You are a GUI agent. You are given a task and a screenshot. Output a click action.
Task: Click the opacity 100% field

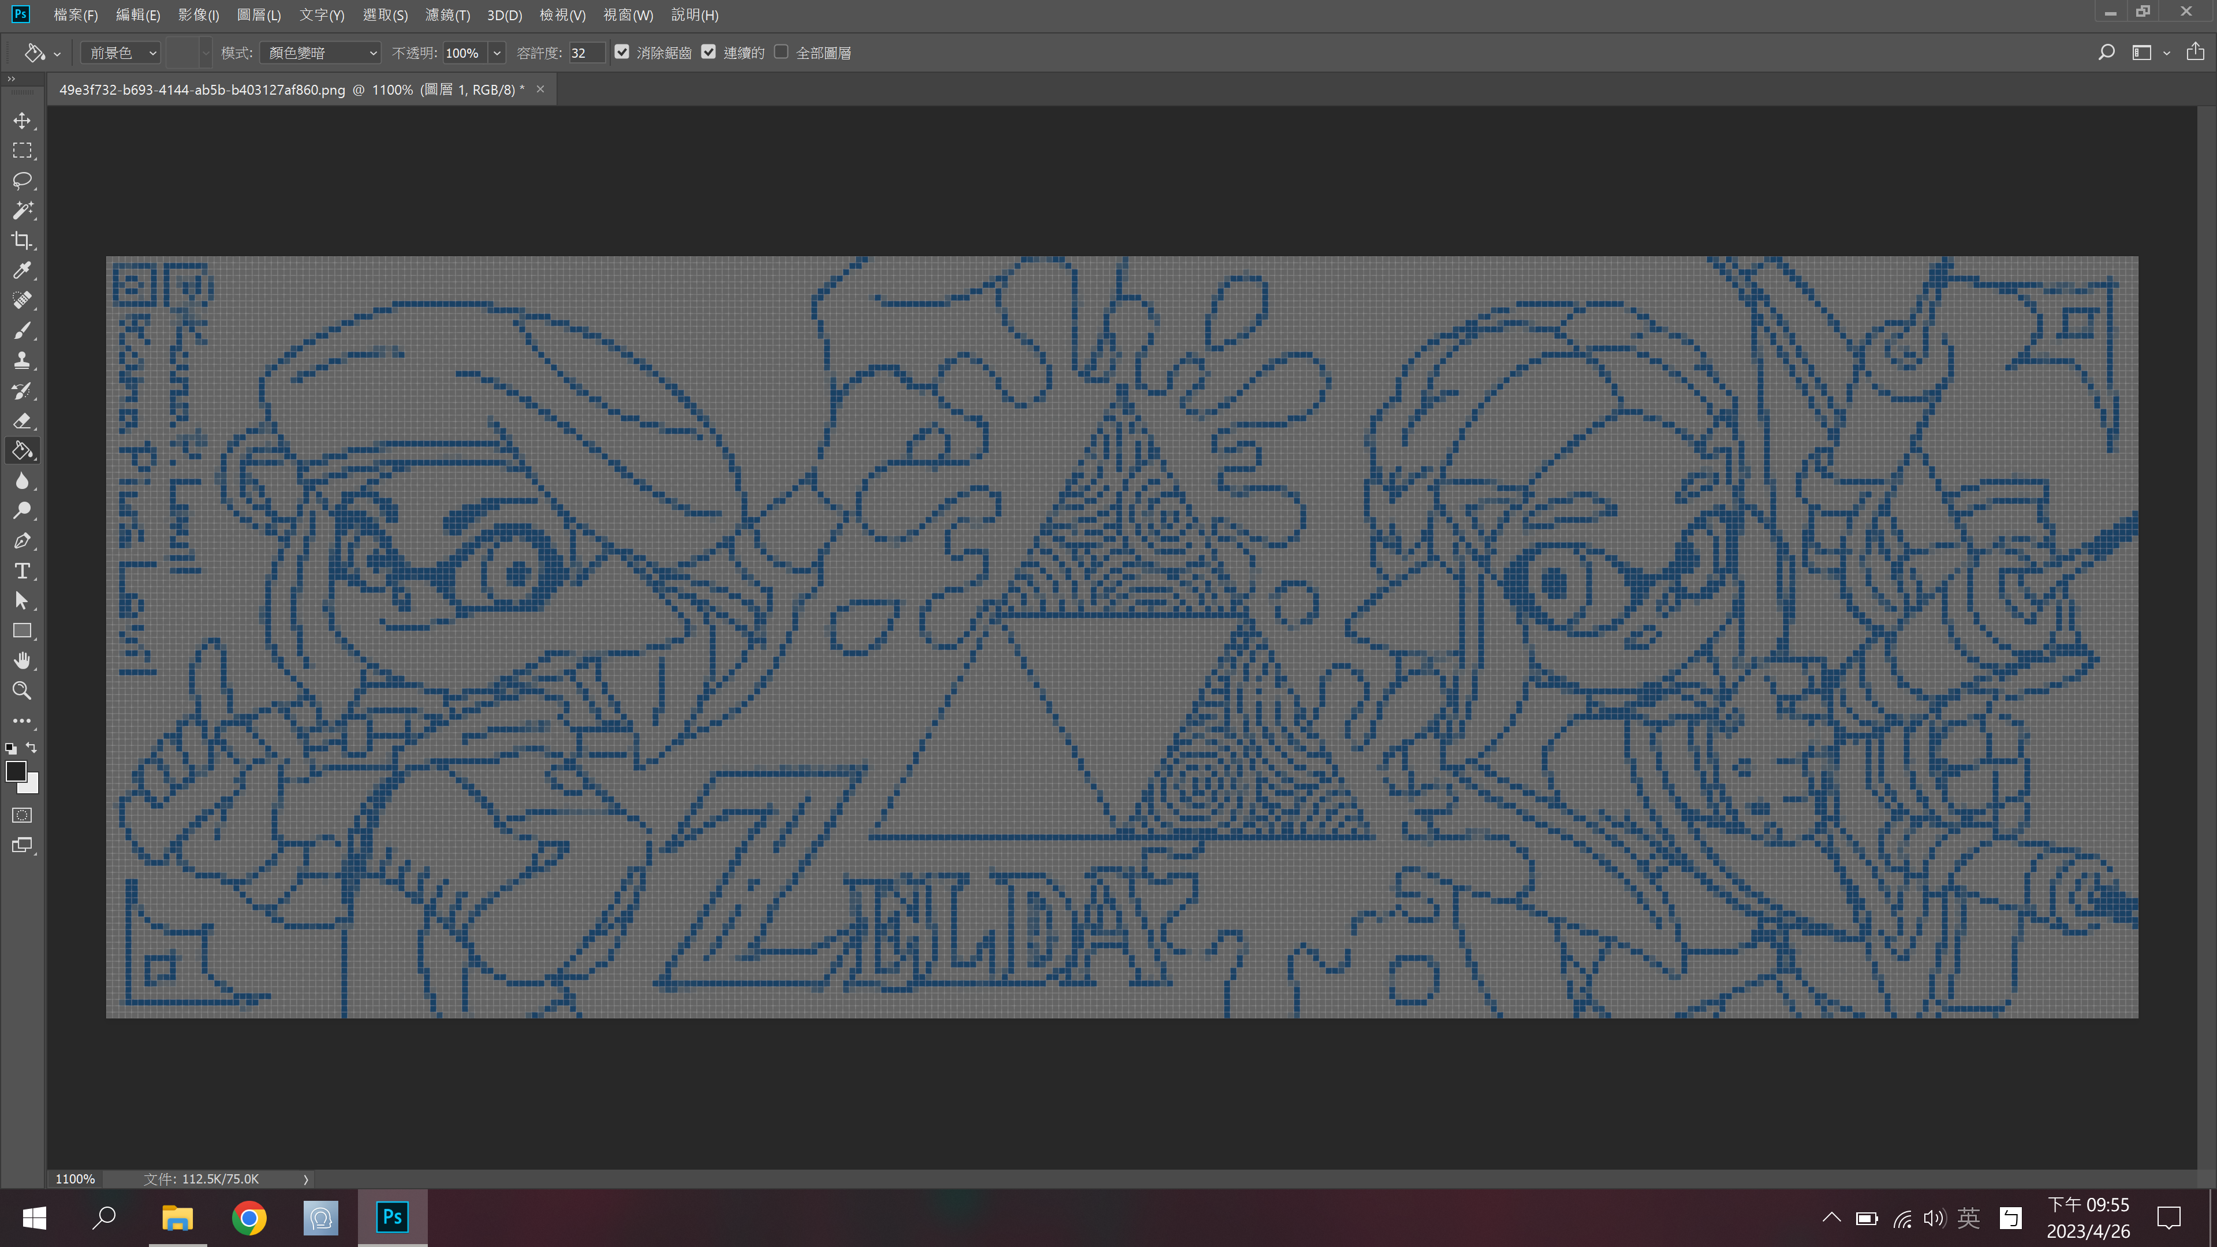465,53
